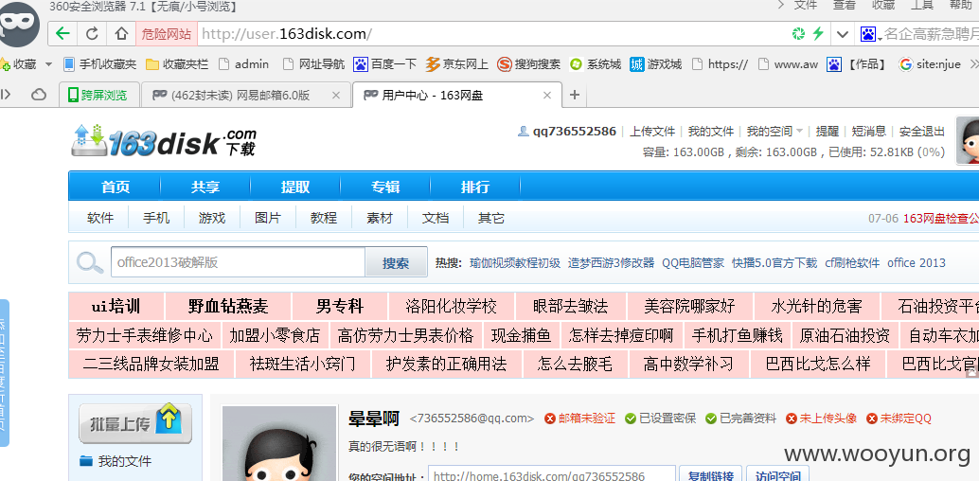Open the 游戏 category
This screenshot has height=481, width=979.
pyautogui.click(x=212, y=218)
